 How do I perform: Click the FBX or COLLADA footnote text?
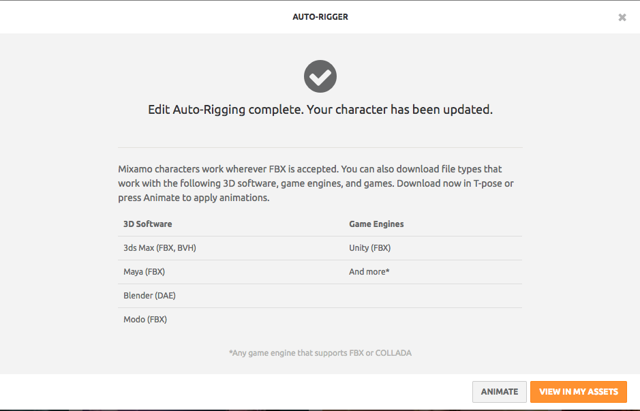[320, 353]
